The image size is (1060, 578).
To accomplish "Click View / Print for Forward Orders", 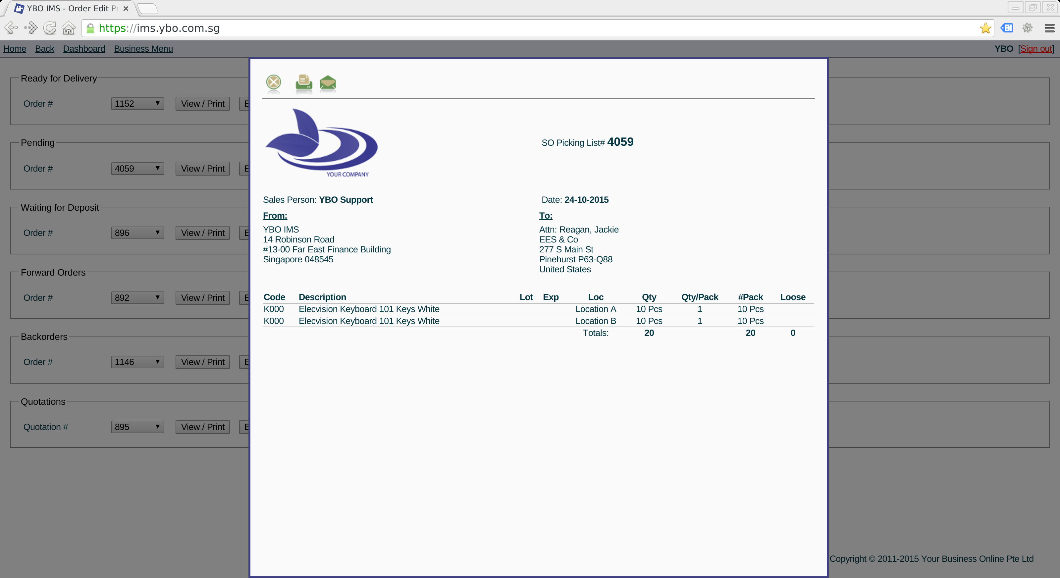I will 202,298.
